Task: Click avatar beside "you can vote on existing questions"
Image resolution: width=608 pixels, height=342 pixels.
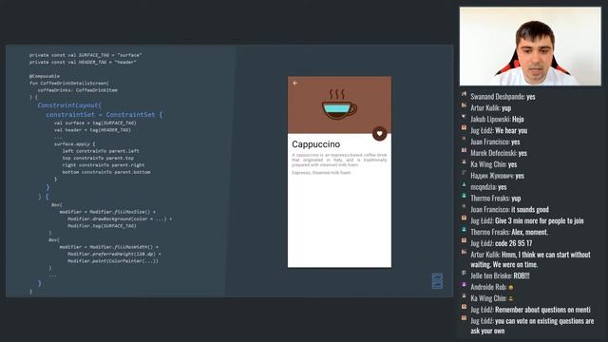Action: [464, 318]
